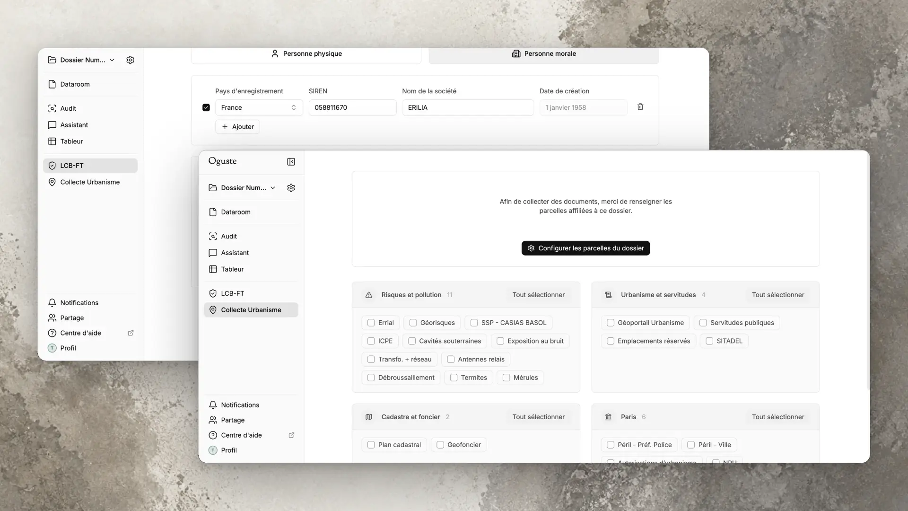This screenshot has height=511, width=908.
Task: Open dossier settings gear in front window
Action: pos(291,188)
